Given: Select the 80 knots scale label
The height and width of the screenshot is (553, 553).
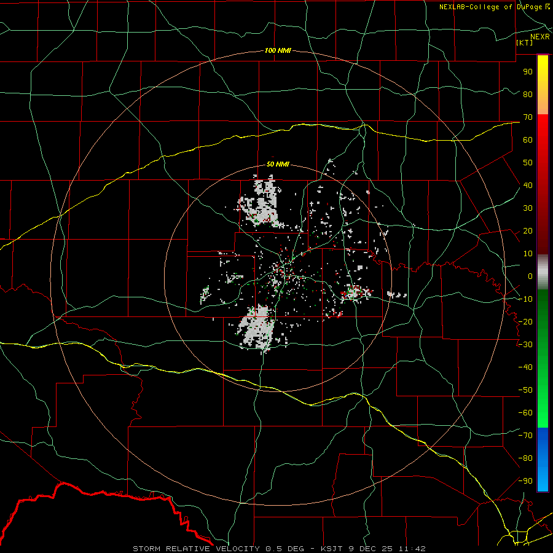Looking at the screenshot, I should point(528,94).
